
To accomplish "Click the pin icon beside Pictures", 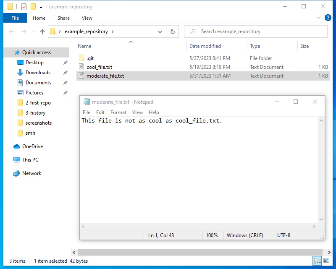I will click(x=66, y=93).
